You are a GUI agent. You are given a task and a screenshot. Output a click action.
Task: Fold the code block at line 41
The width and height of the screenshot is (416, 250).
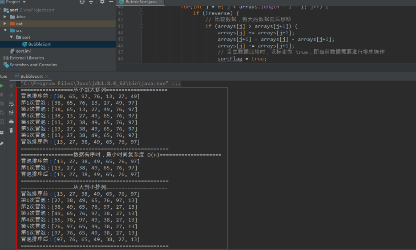click(x=141, y=13)
